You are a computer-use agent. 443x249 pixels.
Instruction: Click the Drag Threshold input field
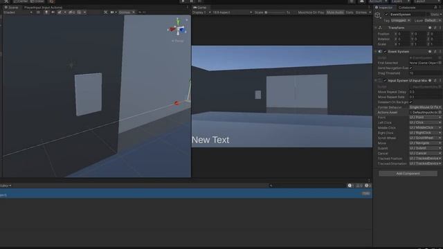[x=426, y=73]
